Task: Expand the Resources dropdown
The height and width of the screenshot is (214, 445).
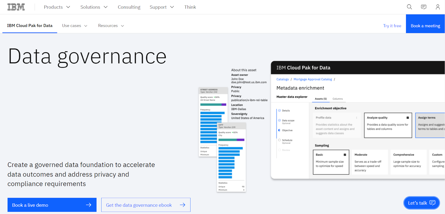Action: click(x=111, y=26)
